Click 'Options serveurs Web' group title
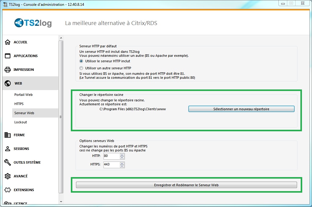Screen dimensions: 312x207 pos(97,141)
